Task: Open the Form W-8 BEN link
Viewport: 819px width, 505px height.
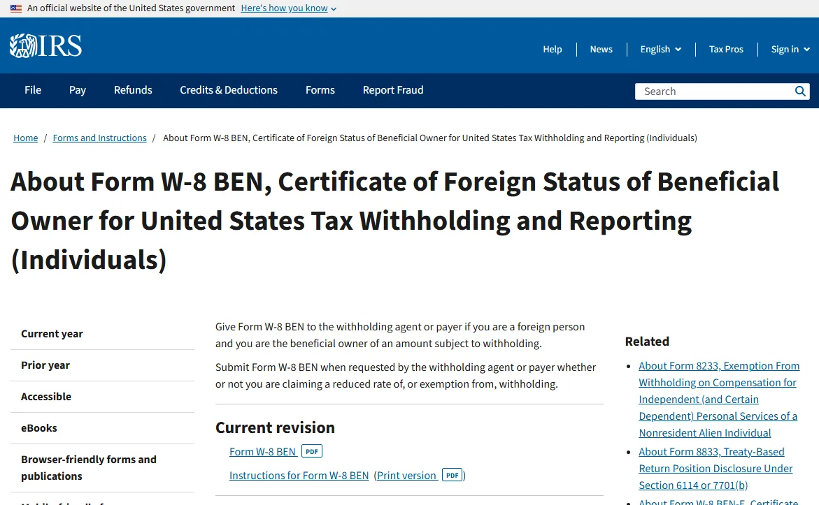Action: (x=263, y=452)
